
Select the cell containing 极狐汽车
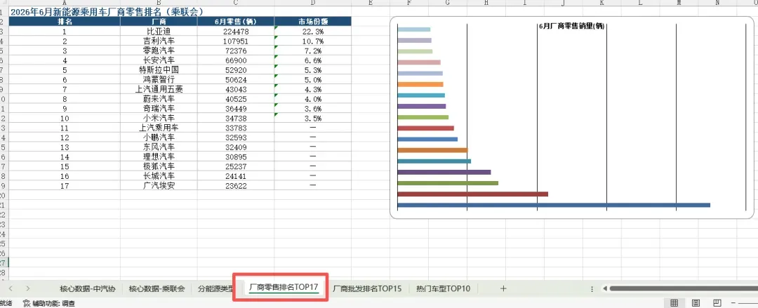pyautogui.click(x=159, y=166)
